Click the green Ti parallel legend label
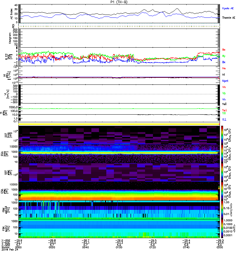238x254 pixels. [x=224, y=113]
